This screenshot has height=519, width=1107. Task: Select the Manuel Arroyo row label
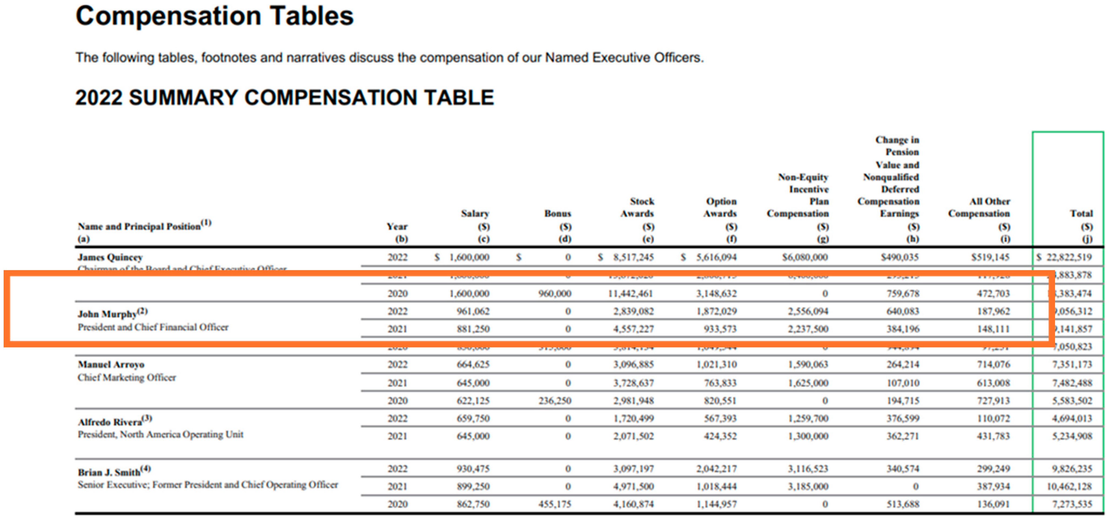click(111, 365)
